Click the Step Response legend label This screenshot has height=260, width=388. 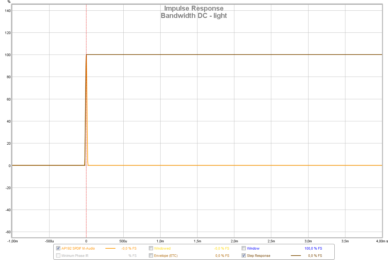pos(258,256)
